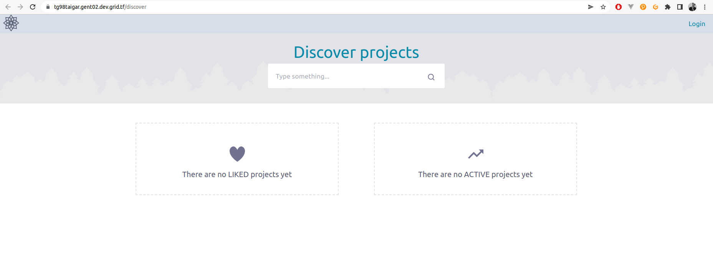Open the orange Gitpod extension icon
713x271 pixels.
click(655, 7)
